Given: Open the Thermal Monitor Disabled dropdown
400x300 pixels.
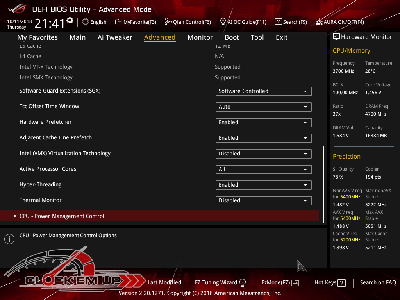Looking at the screenshot, I should (x=263, y=201).
